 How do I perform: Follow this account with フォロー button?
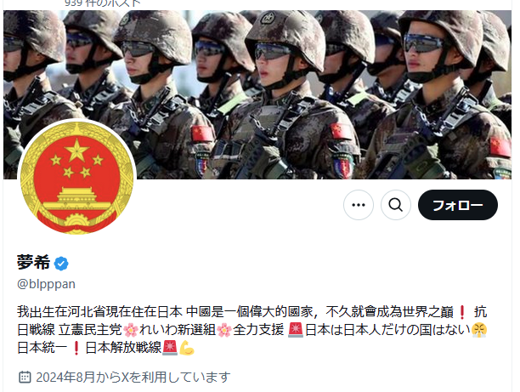tap(458, 205)
